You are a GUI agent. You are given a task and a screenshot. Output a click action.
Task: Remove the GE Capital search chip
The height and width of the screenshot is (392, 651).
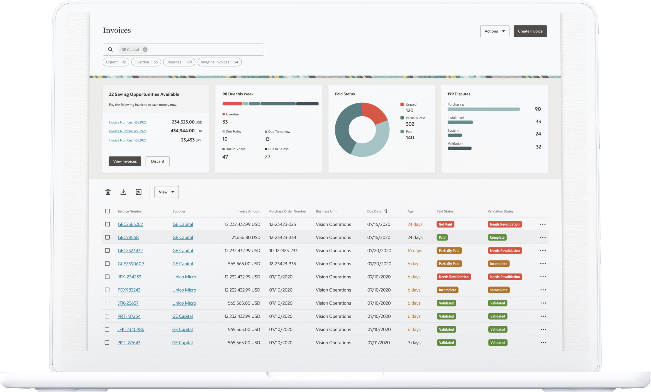[x=145, y=50]
